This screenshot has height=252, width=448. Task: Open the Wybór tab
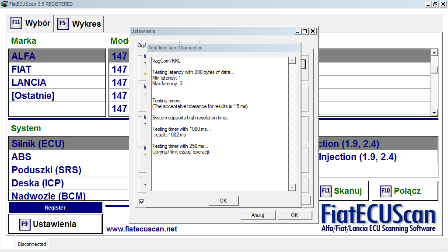pos(30,23)
